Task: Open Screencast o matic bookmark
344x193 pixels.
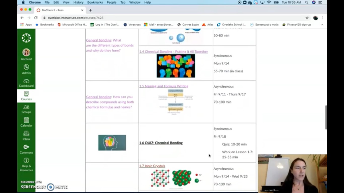Action: click(x=264, y=25)
